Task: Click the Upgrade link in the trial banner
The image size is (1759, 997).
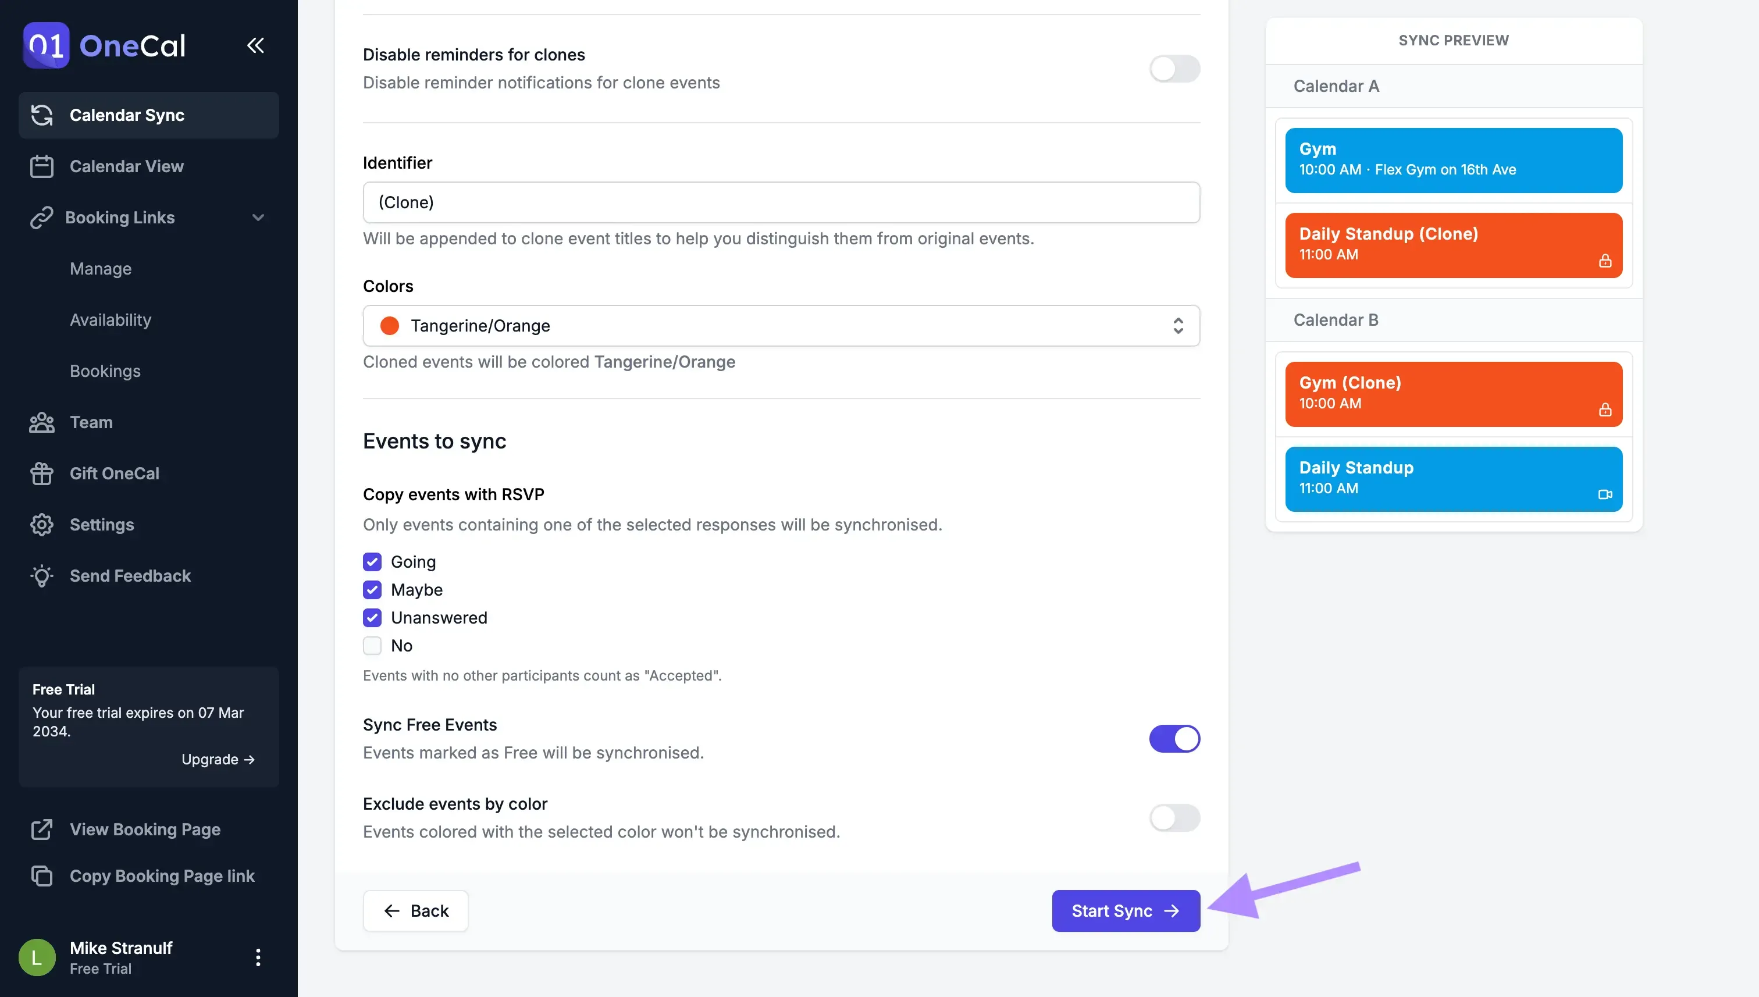Action: tap(218, 759)
